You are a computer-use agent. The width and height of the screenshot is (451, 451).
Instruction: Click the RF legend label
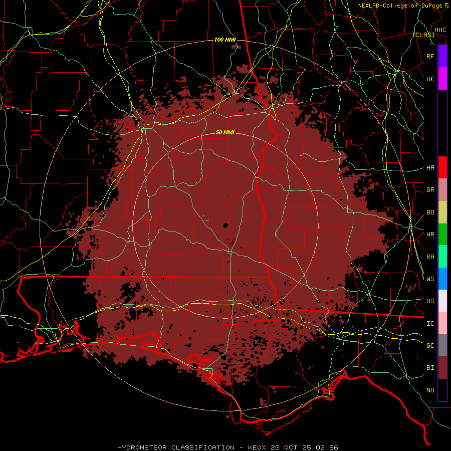click(430, 56)
